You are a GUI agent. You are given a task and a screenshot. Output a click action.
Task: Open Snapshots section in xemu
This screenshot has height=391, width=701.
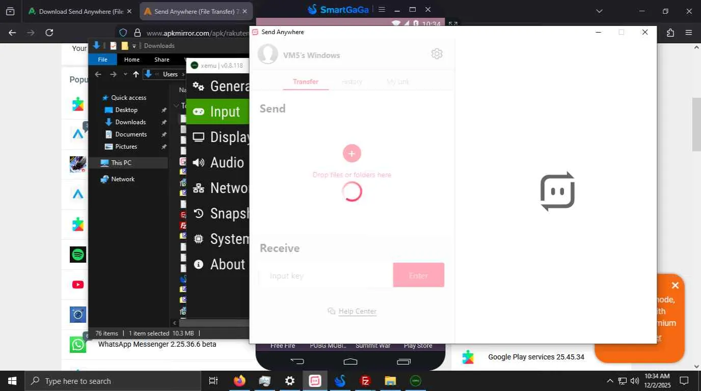(218, 213)
